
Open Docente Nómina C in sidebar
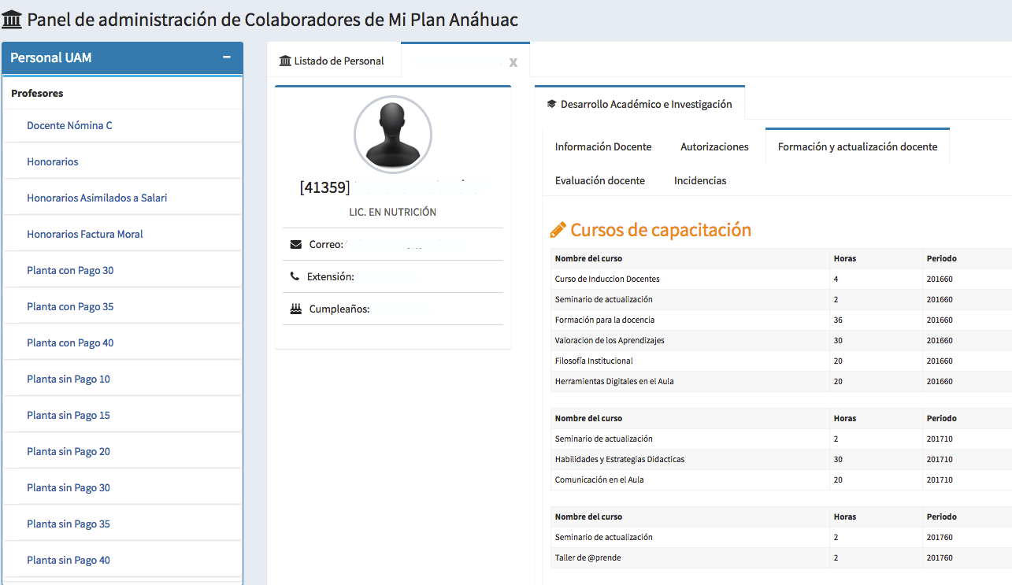[x=69, y=125]
